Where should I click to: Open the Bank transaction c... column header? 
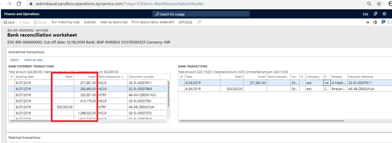pos(112,77)
